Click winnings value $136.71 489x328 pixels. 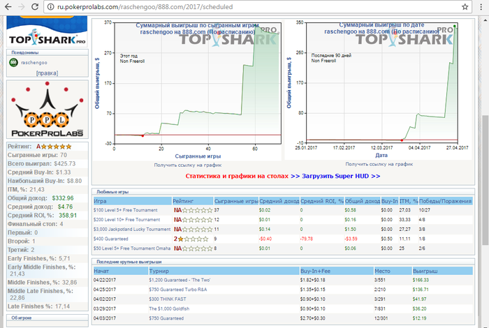coord(421,290)
